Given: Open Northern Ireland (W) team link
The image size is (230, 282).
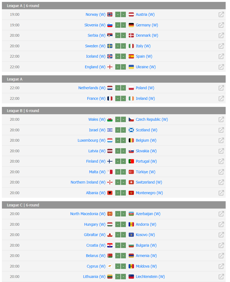Looking at the screenshot, I should 88,182.
